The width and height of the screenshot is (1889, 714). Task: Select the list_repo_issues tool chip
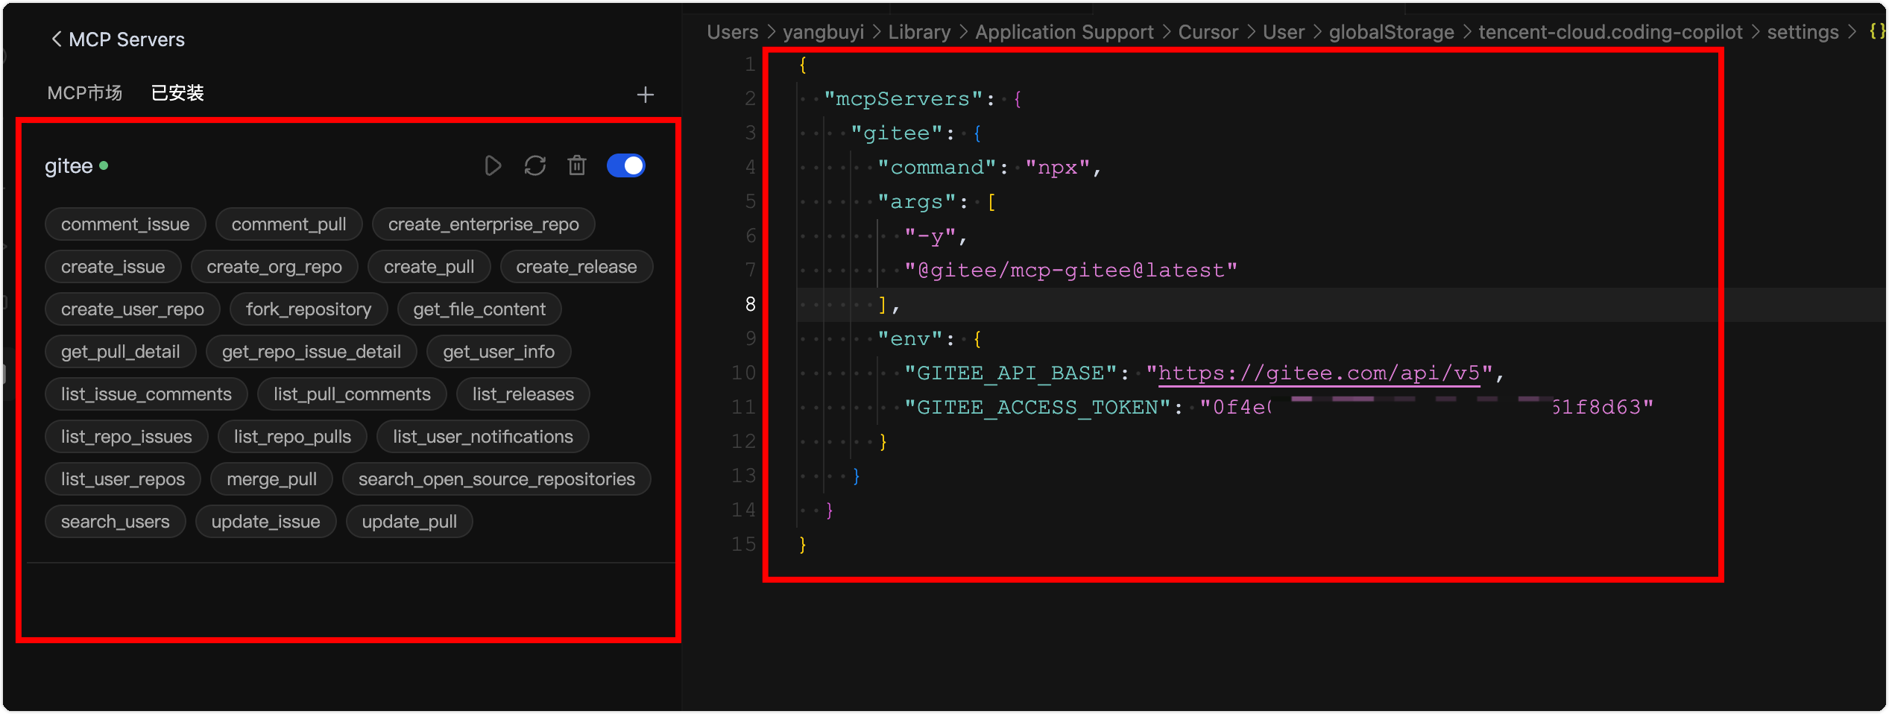point(127,437)
